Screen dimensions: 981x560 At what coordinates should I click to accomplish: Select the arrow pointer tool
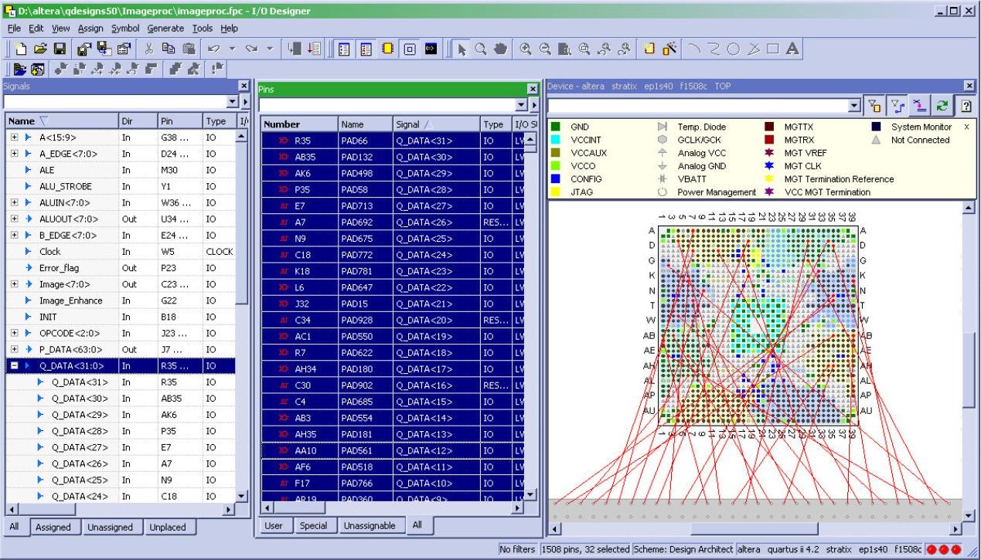click(462, 49)
